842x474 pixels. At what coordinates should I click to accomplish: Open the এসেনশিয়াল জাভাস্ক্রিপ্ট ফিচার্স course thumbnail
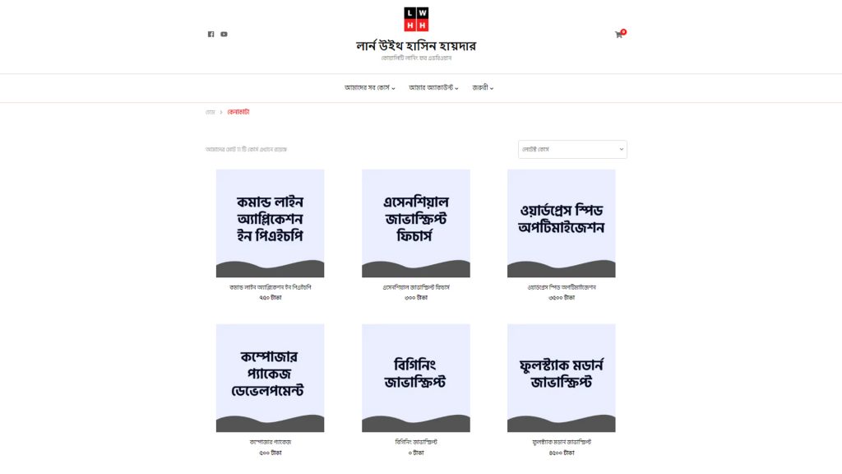pos(415,224)
